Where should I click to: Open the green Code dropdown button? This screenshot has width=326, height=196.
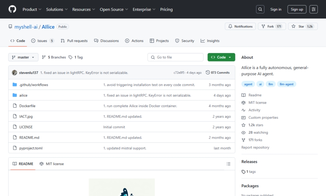pos(221,57)
